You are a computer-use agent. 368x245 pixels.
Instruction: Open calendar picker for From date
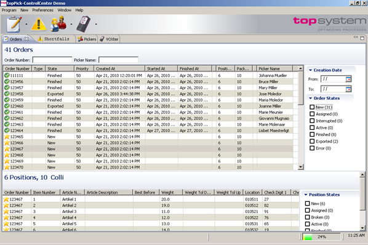click(x=348, y=79)
